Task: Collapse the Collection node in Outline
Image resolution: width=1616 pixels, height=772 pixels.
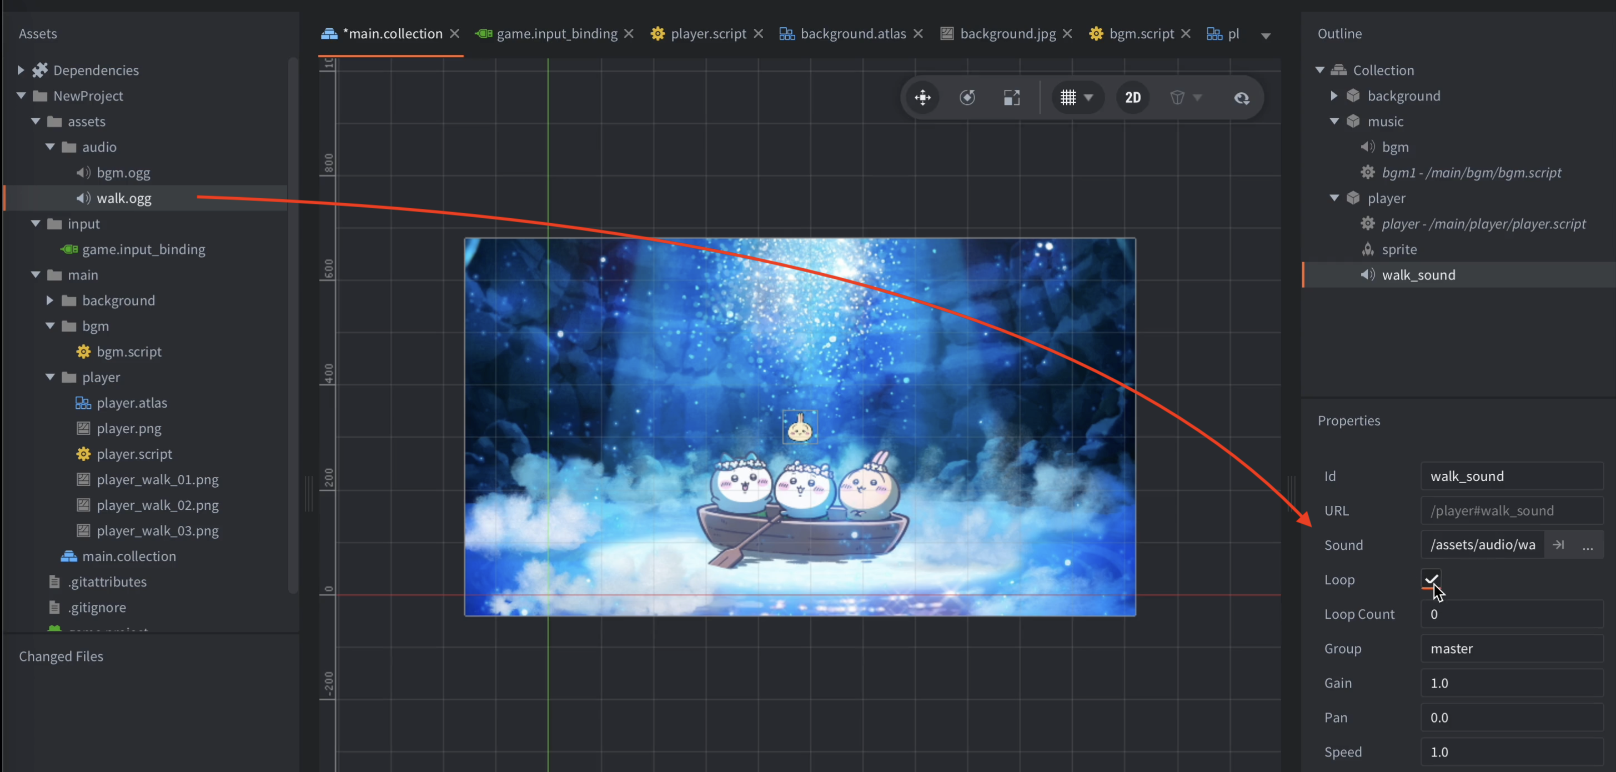Action: coord(1320,69)
